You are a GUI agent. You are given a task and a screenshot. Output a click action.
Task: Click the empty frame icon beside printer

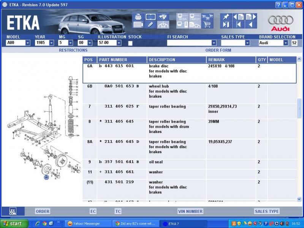pyautogui.click(x=150, y=17)
